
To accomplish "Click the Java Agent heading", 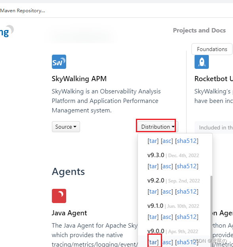I will pyautogui.click(x=69, y=213).
